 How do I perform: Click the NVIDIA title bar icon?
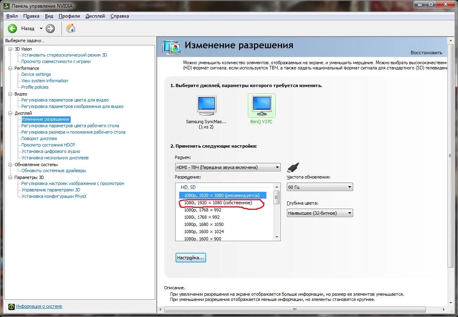coord(6,6)
